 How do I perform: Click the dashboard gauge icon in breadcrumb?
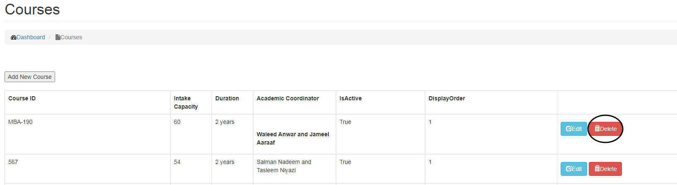[14, 37]
